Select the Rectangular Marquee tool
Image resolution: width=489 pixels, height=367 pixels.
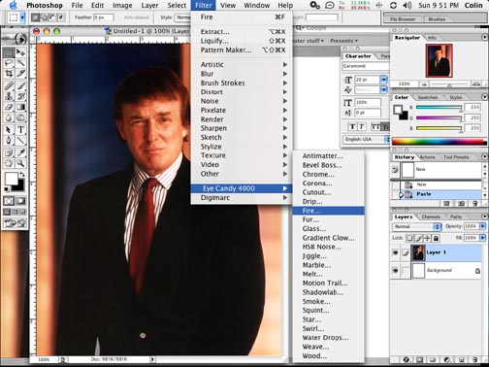pyautogui.click(x=9, y=52)
